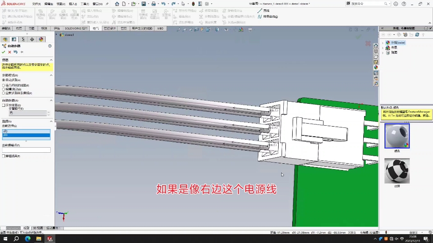Image resolution: width=433 pixels, height=243 pixels.
Task: Enable the 正交线路 checkbox
Action: click(4, 105)
